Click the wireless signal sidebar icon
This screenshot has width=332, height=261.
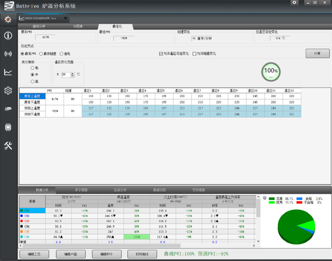click(8, 54)
